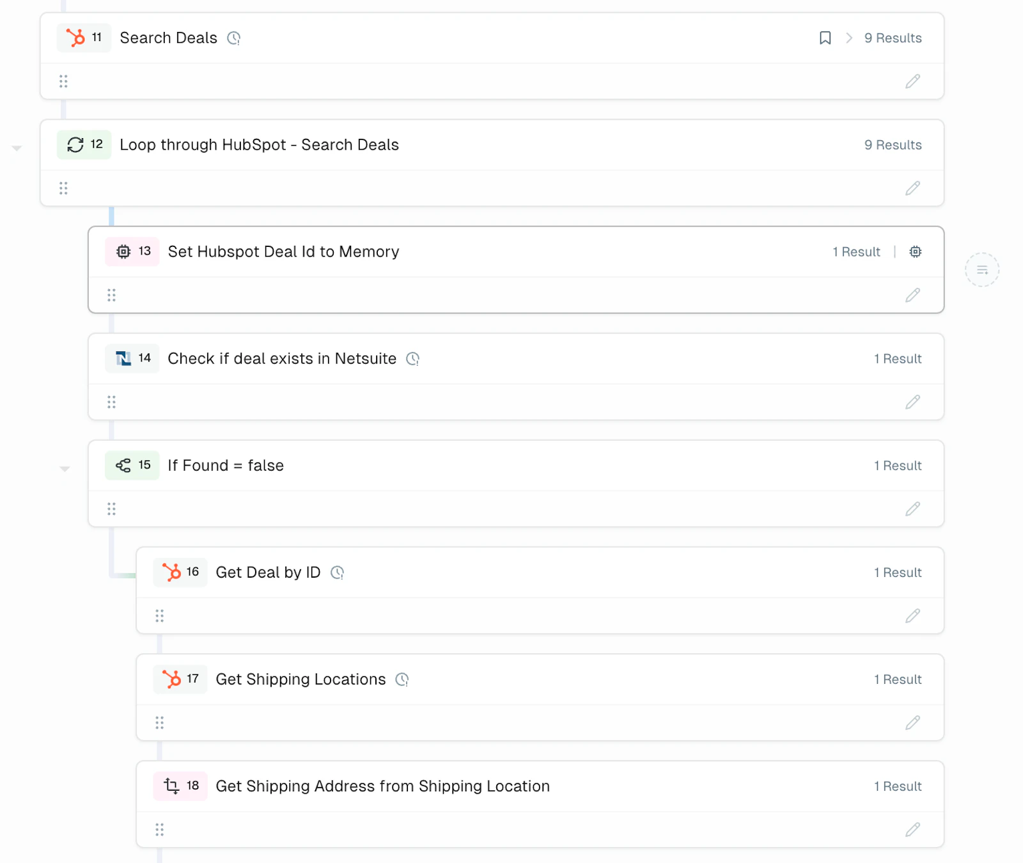Click clock icon beside Get Shipping Locations

tap(402, 679)
